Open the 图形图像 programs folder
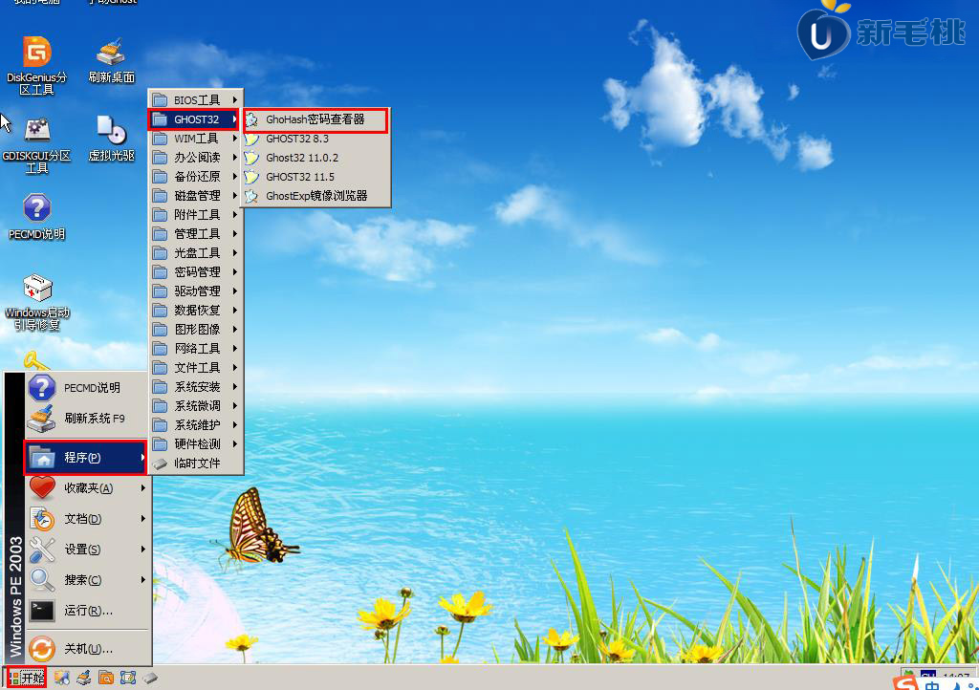 [195, 330]
